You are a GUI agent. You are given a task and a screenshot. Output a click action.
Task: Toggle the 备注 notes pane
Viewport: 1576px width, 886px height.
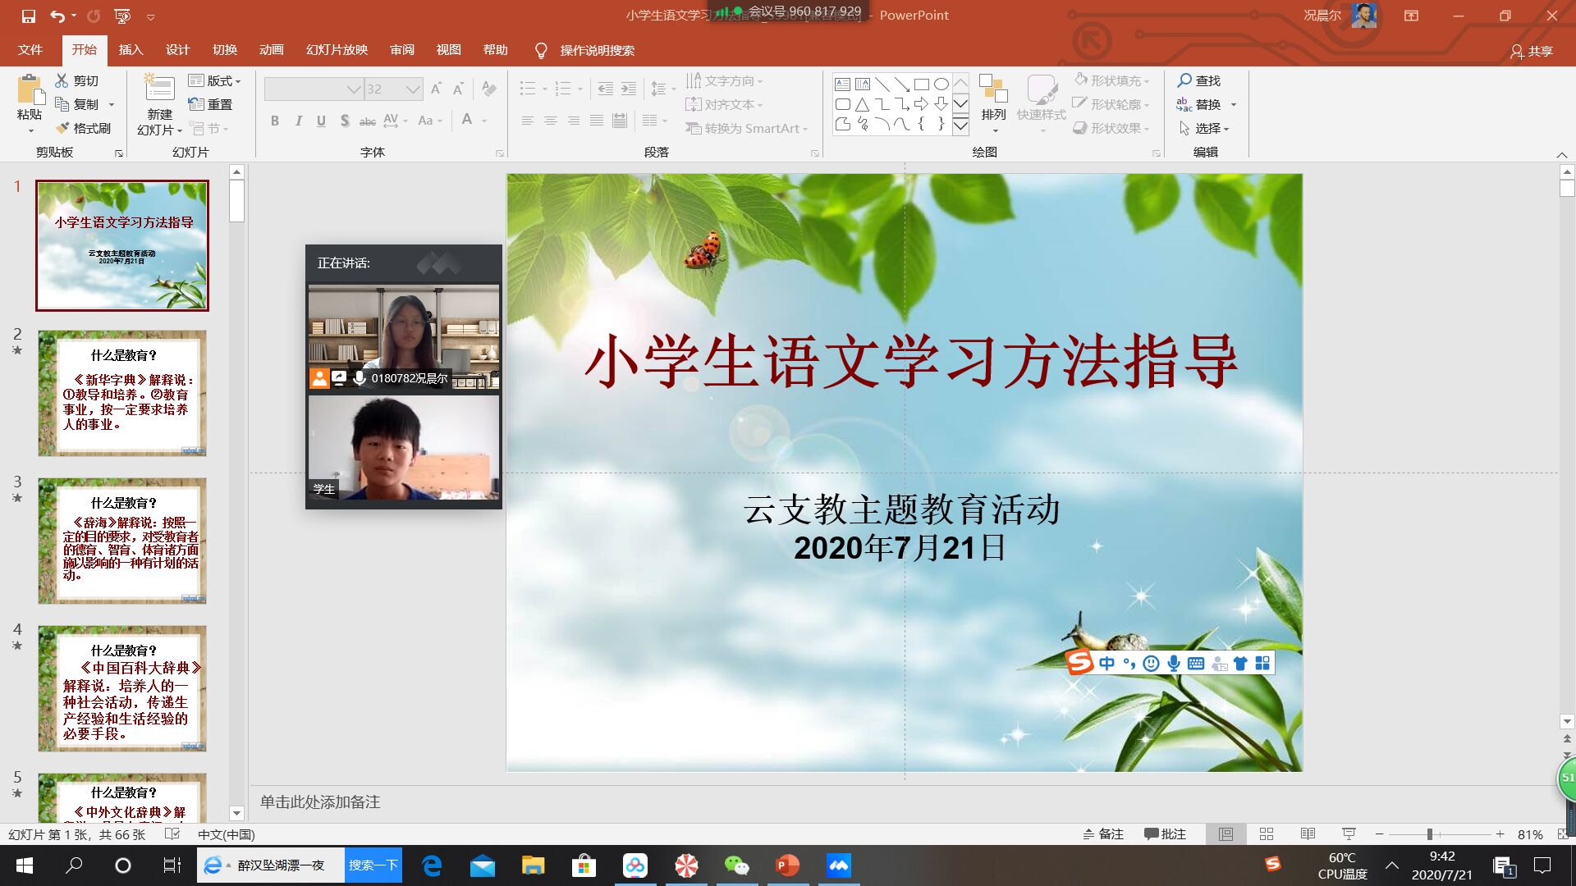click(1103, 833)
